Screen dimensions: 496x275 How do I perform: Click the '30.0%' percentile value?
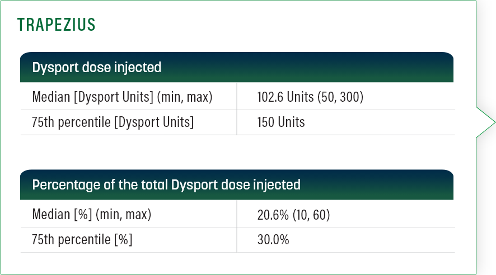[x=273, y=240]
